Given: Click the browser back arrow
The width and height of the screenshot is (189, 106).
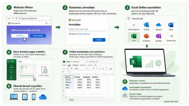Looking at the screenshot, I should point(9,18).
